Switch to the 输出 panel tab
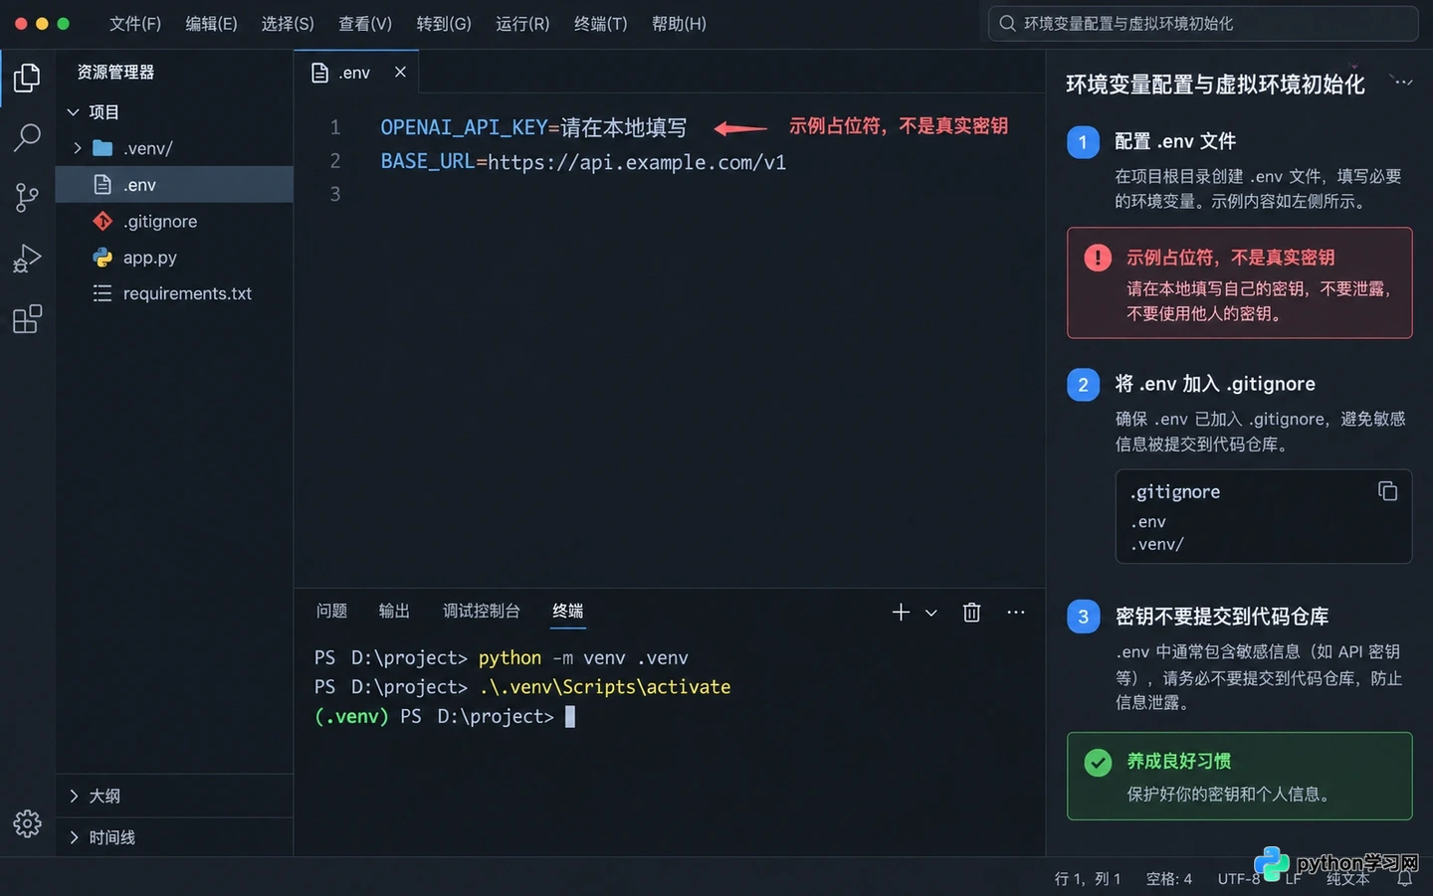 pyautogui.click(x=394, y=611)
